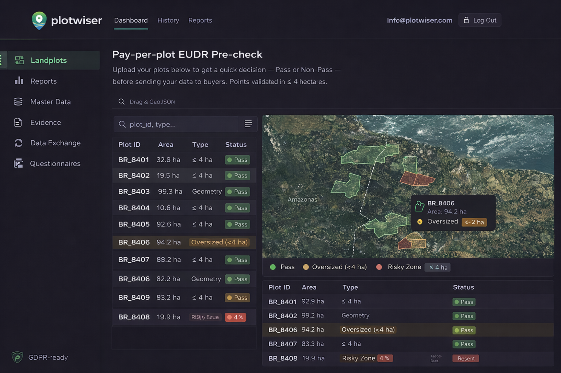Open the Master Data database icon

pos(18,102)
